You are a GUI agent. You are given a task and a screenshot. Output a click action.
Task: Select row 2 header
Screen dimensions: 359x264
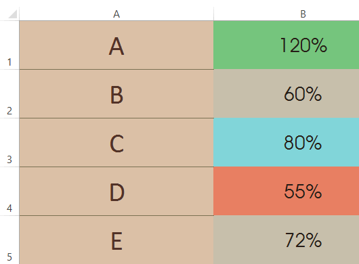click(9, 94)
